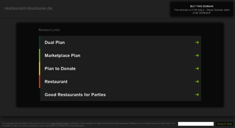Viewport: 235px width, 128px height.
Task: Click the green arrow beside Dual Plan
Action: pos(197,42)
